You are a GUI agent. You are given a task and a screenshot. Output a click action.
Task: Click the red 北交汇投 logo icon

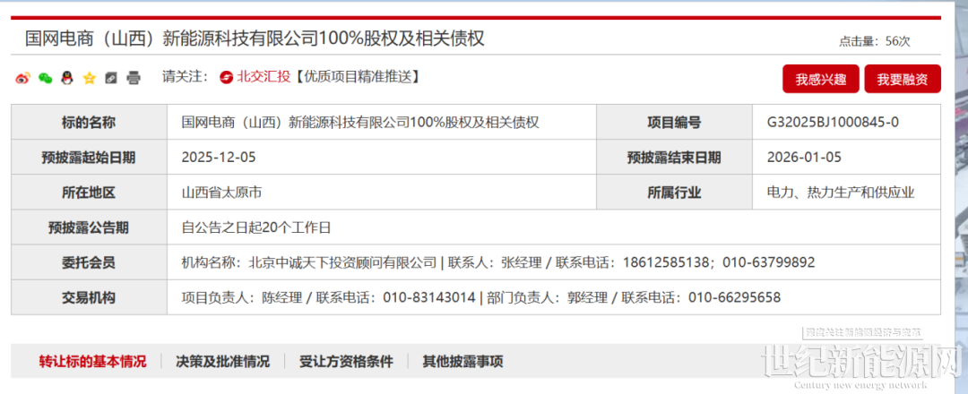tap(227, 77)
